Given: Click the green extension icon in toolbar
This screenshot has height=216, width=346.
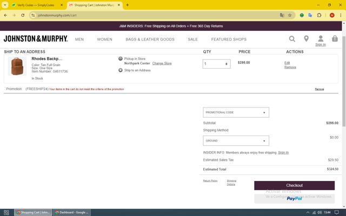Looking at the screenshot, I should [x=302, y=15].
